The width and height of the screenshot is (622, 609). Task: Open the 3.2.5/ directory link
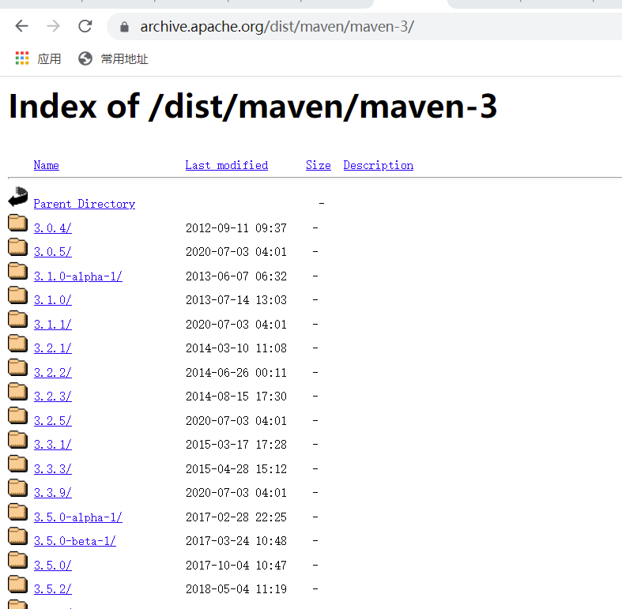[x=53, y=421]
